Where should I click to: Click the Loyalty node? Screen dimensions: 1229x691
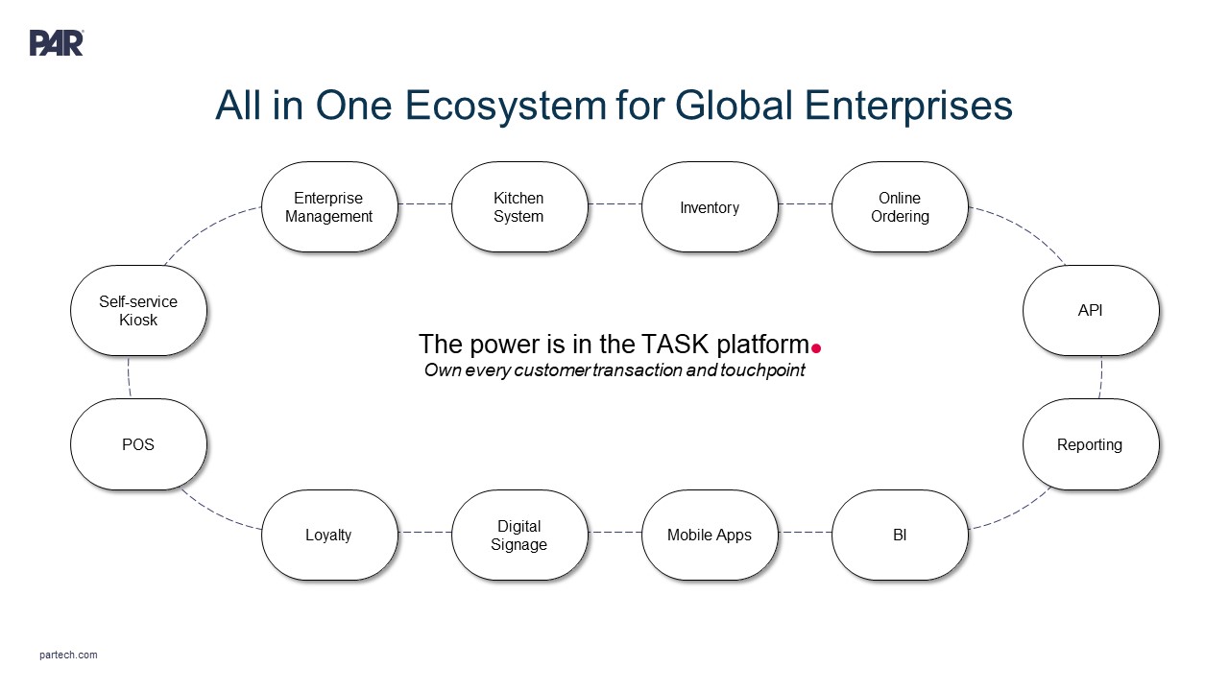pyautogui.click(x=328, y=535)
